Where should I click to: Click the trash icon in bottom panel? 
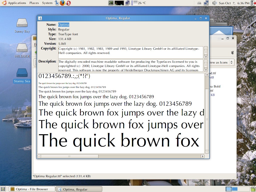click(253, 189)
